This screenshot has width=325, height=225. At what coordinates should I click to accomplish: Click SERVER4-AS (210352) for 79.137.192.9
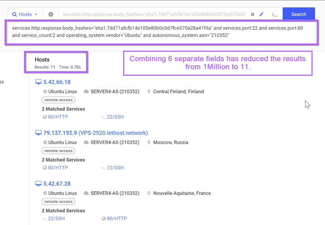(115, 142)
